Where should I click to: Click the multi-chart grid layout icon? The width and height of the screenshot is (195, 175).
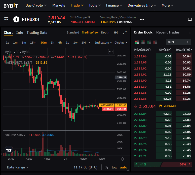(x=116, y=32)
